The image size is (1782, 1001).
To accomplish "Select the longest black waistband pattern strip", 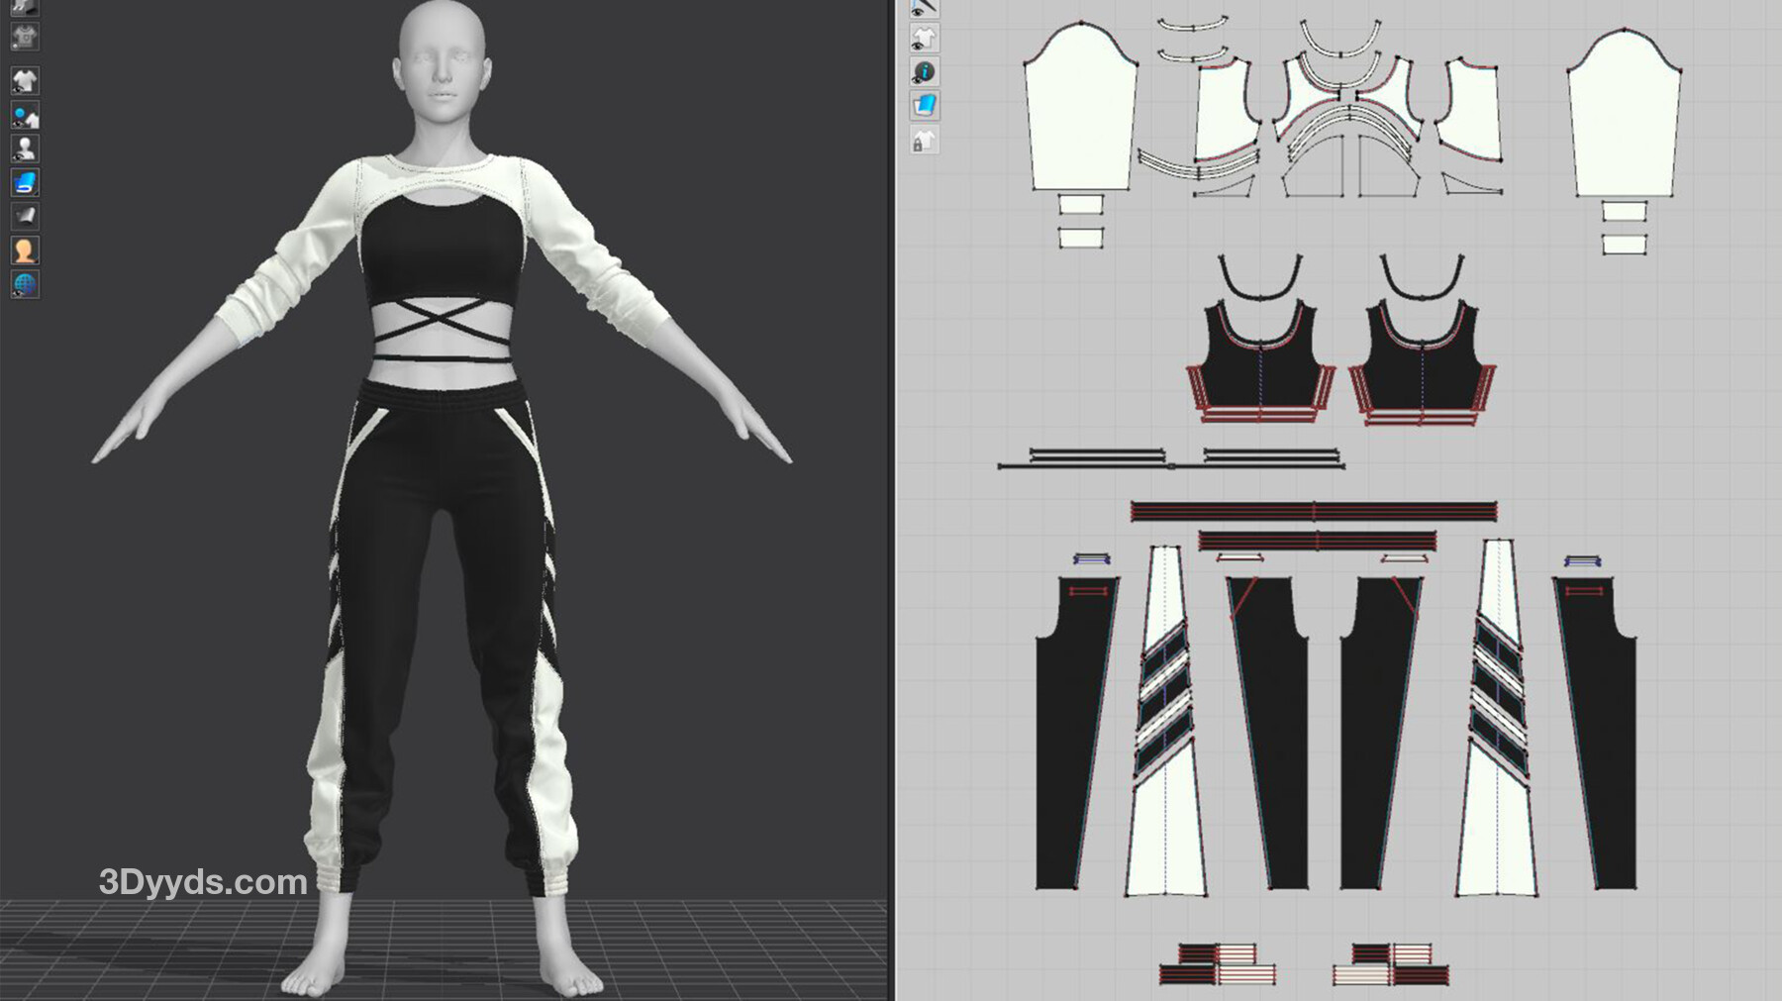I will click(1314, 512).
